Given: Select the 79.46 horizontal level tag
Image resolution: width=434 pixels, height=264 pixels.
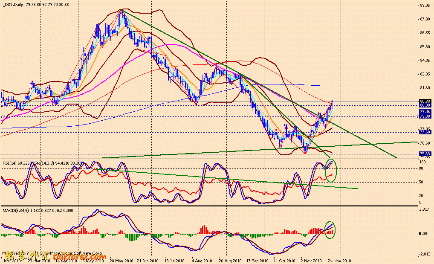Looking at the screenshot, I should (x=425, y=111).
